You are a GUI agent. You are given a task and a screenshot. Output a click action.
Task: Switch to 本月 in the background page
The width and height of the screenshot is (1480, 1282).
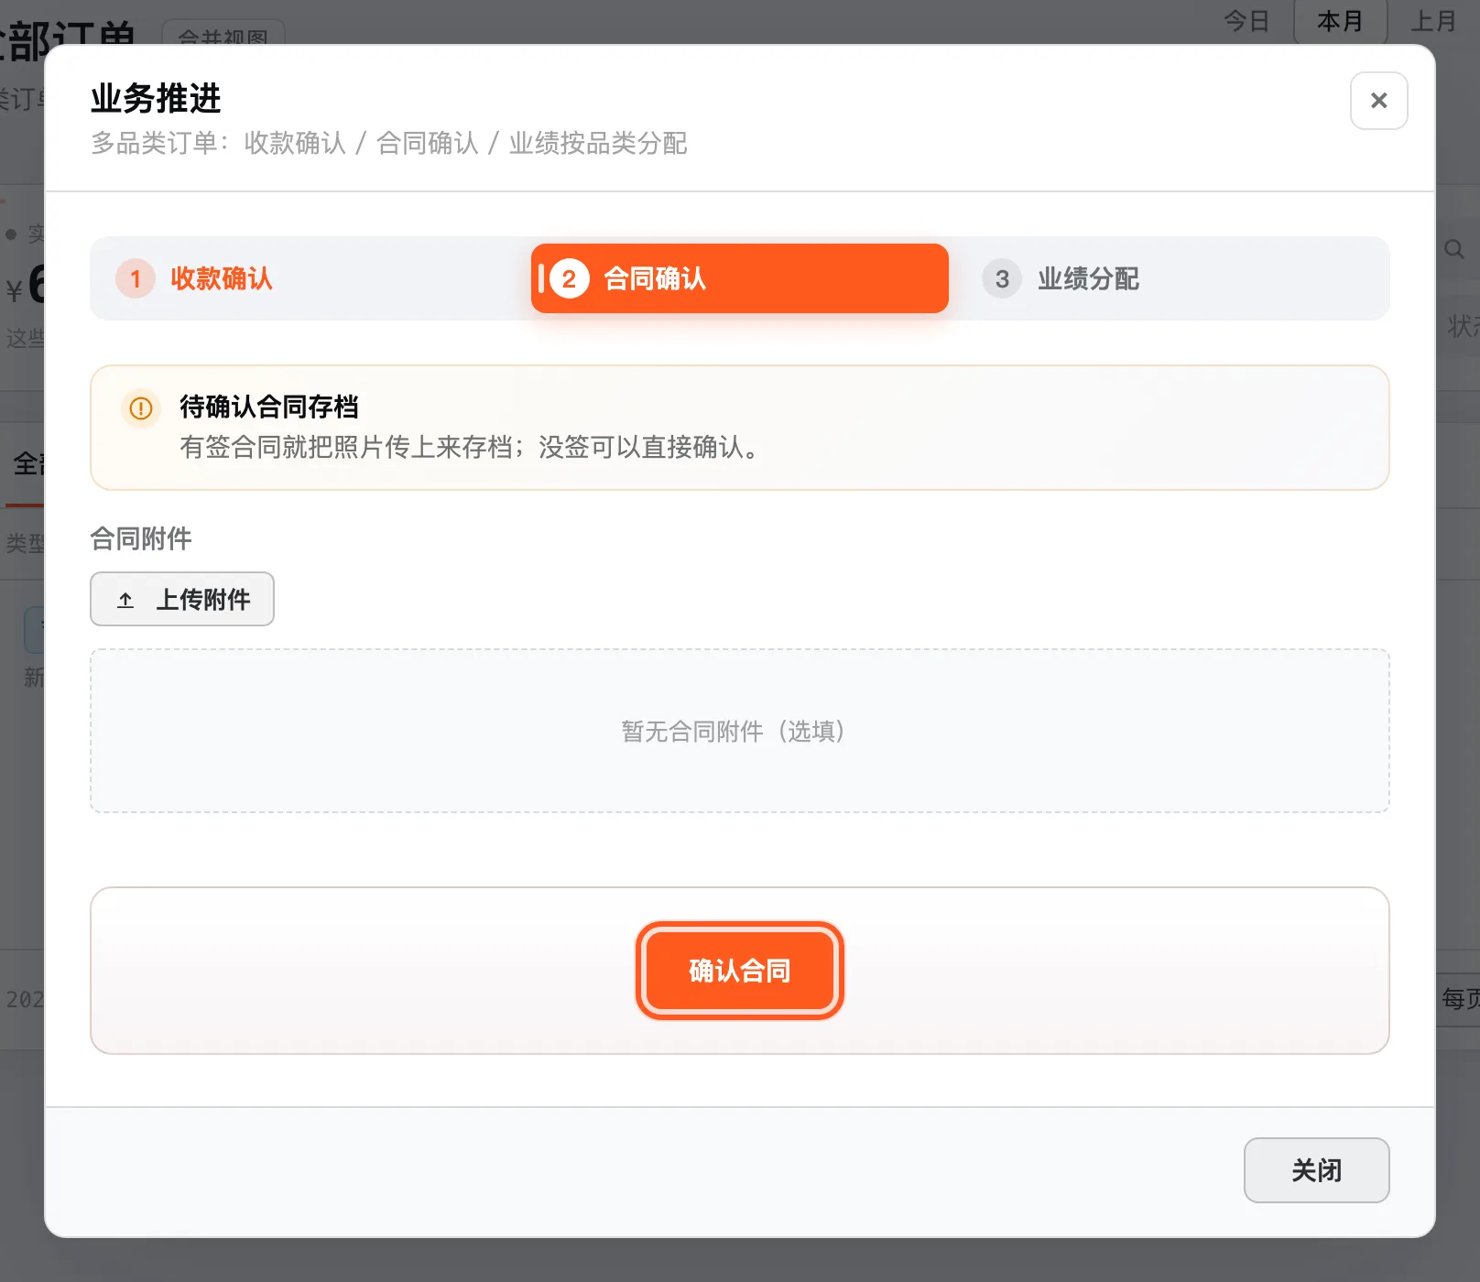(x=1340, y=21)
